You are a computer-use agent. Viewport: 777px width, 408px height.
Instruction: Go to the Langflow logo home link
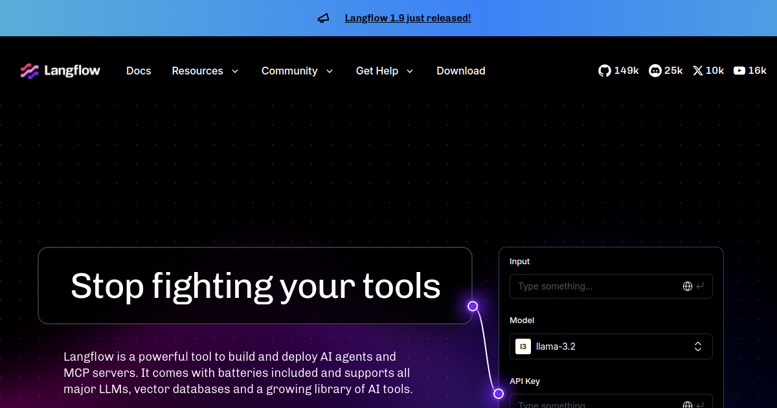pos(60,71)
